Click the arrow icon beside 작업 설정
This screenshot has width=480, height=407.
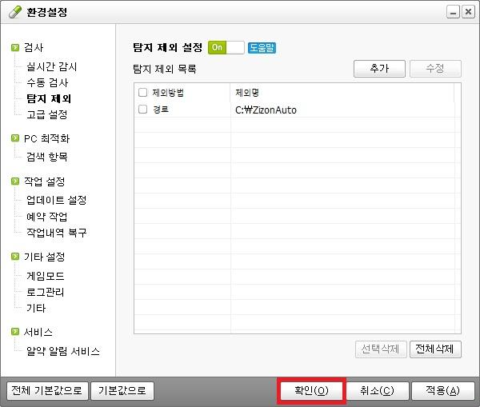coord(15,182)
